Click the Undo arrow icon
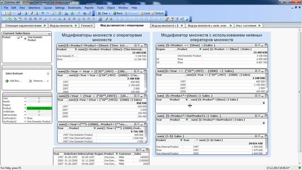Viewport: 302px width, 170px height. [42, 13]
